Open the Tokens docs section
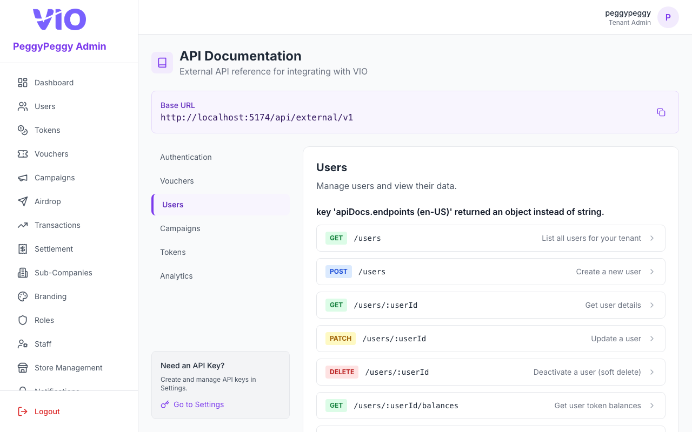This screenshot has height=432, width=692. [221, 252]
